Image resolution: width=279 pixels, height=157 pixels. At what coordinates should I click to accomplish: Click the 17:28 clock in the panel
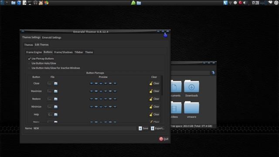pyautogui.click(x=255, y=3)
